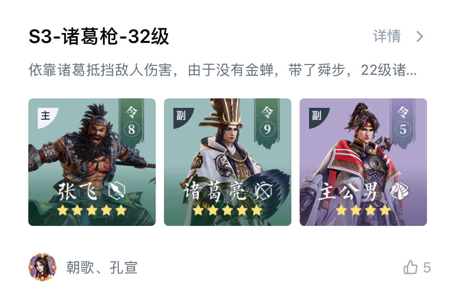Tap the 令 5 banner on 主公男

[x=403, y=121]
